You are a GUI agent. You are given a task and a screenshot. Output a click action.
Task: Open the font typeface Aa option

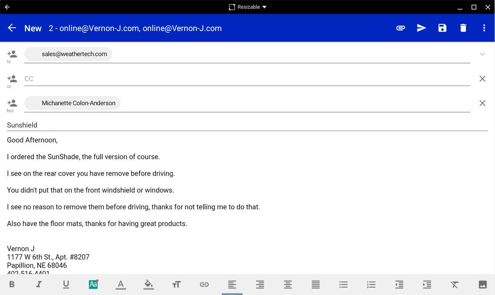94,284
